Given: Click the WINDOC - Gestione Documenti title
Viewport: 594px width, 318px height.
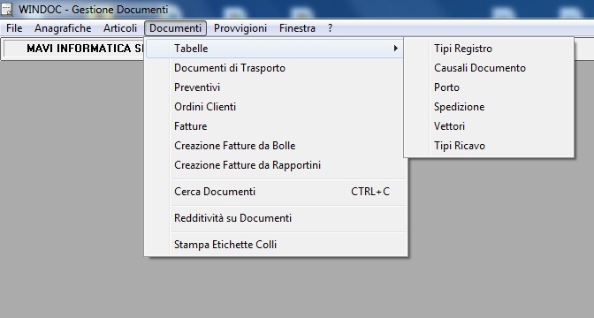Looking at the screenshot, I should (x=93, y=10).
